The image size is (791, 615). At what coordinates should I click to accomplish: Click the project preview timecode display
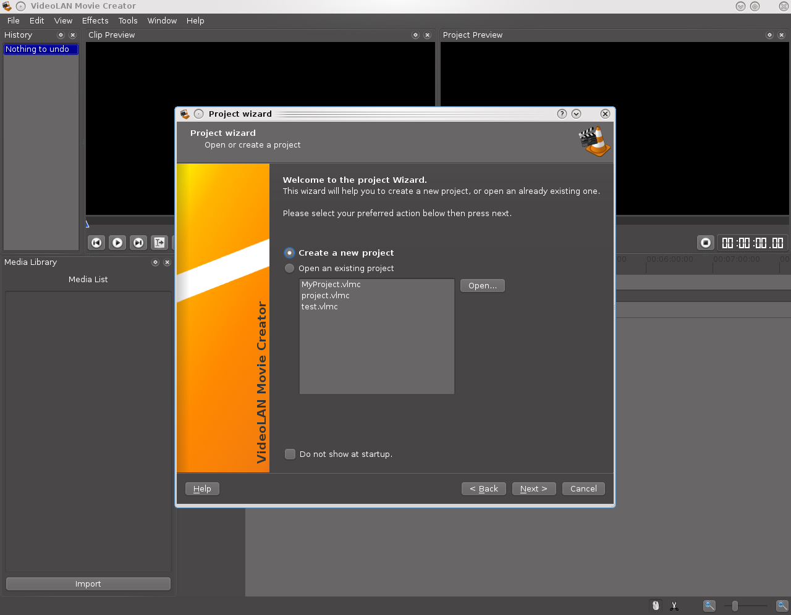coord(753,243)
